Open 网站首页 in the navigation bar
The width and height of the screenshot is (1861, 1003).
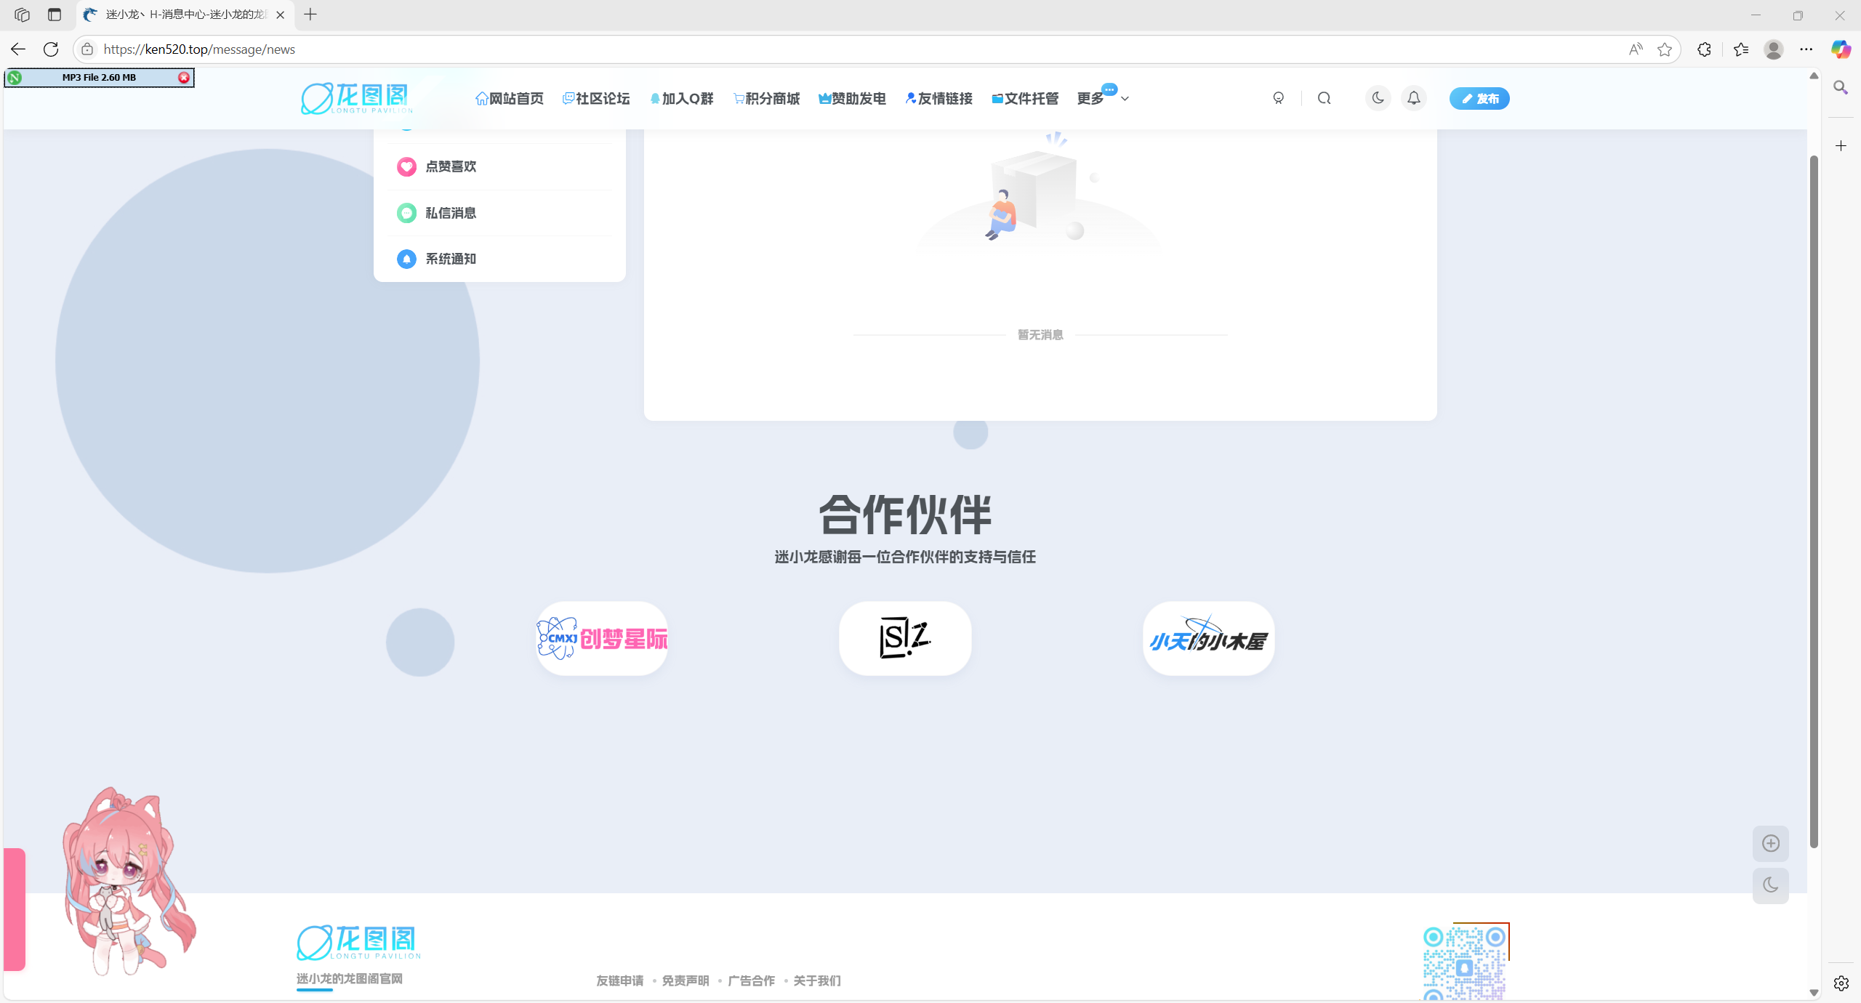[510, 98]
